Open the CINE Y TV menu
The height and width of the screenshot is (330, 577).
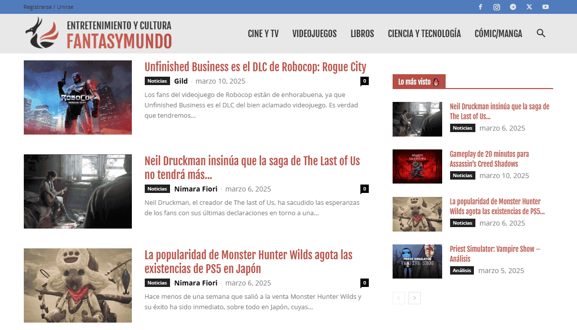pyautogui.click(x=263, y=34)
